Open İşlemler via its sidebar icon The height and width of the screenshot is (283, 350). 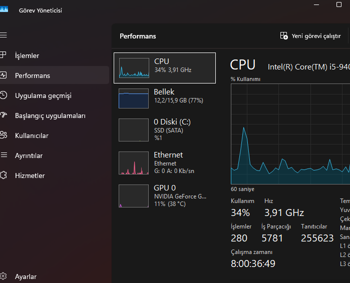4,55
